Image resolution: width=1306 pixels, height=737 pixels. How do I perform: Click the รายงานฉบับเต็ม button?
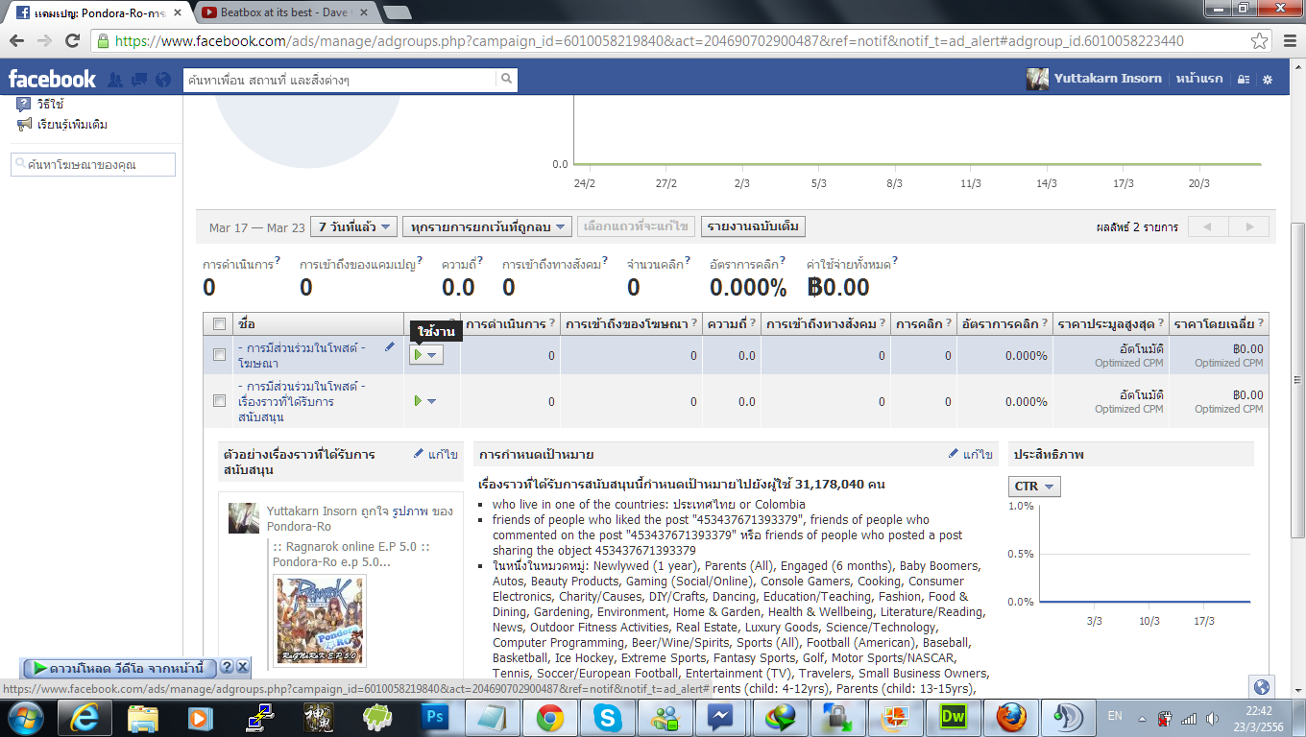(753, 227)
